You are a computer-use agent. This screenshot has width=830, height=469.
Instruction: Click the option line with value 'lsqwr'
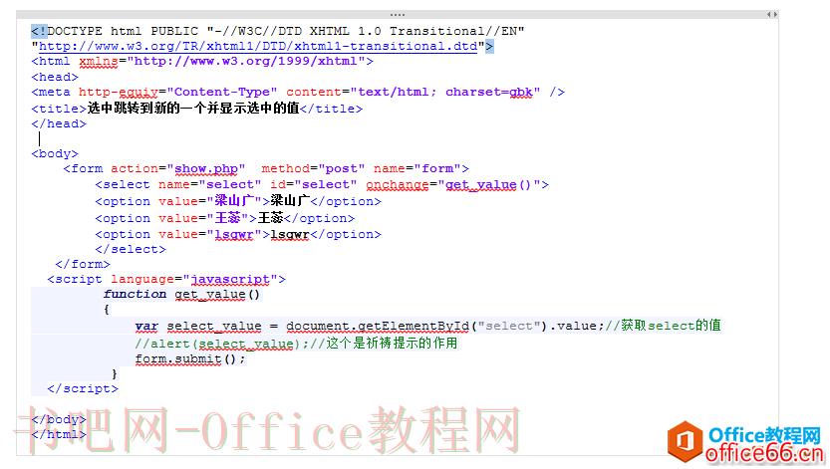(238, 234)
